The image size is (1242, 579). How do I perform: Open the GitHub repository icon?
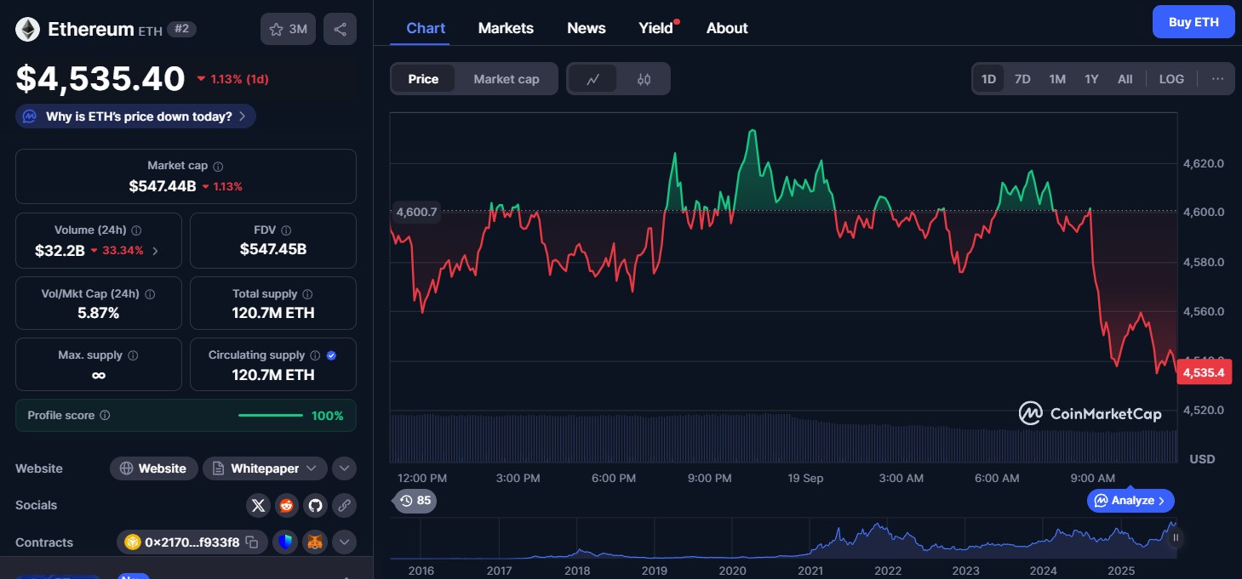[316, 506]
